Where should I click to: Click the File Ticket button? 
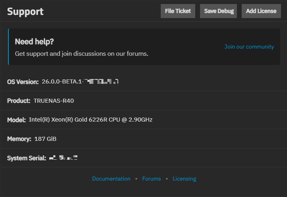(x=178, y=11)
